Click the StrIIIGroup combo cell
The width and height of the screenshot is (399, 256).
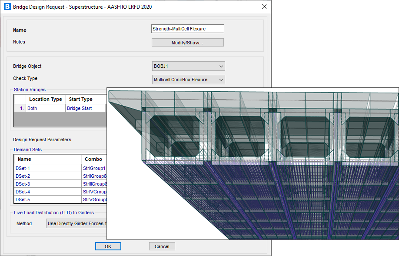94,184
